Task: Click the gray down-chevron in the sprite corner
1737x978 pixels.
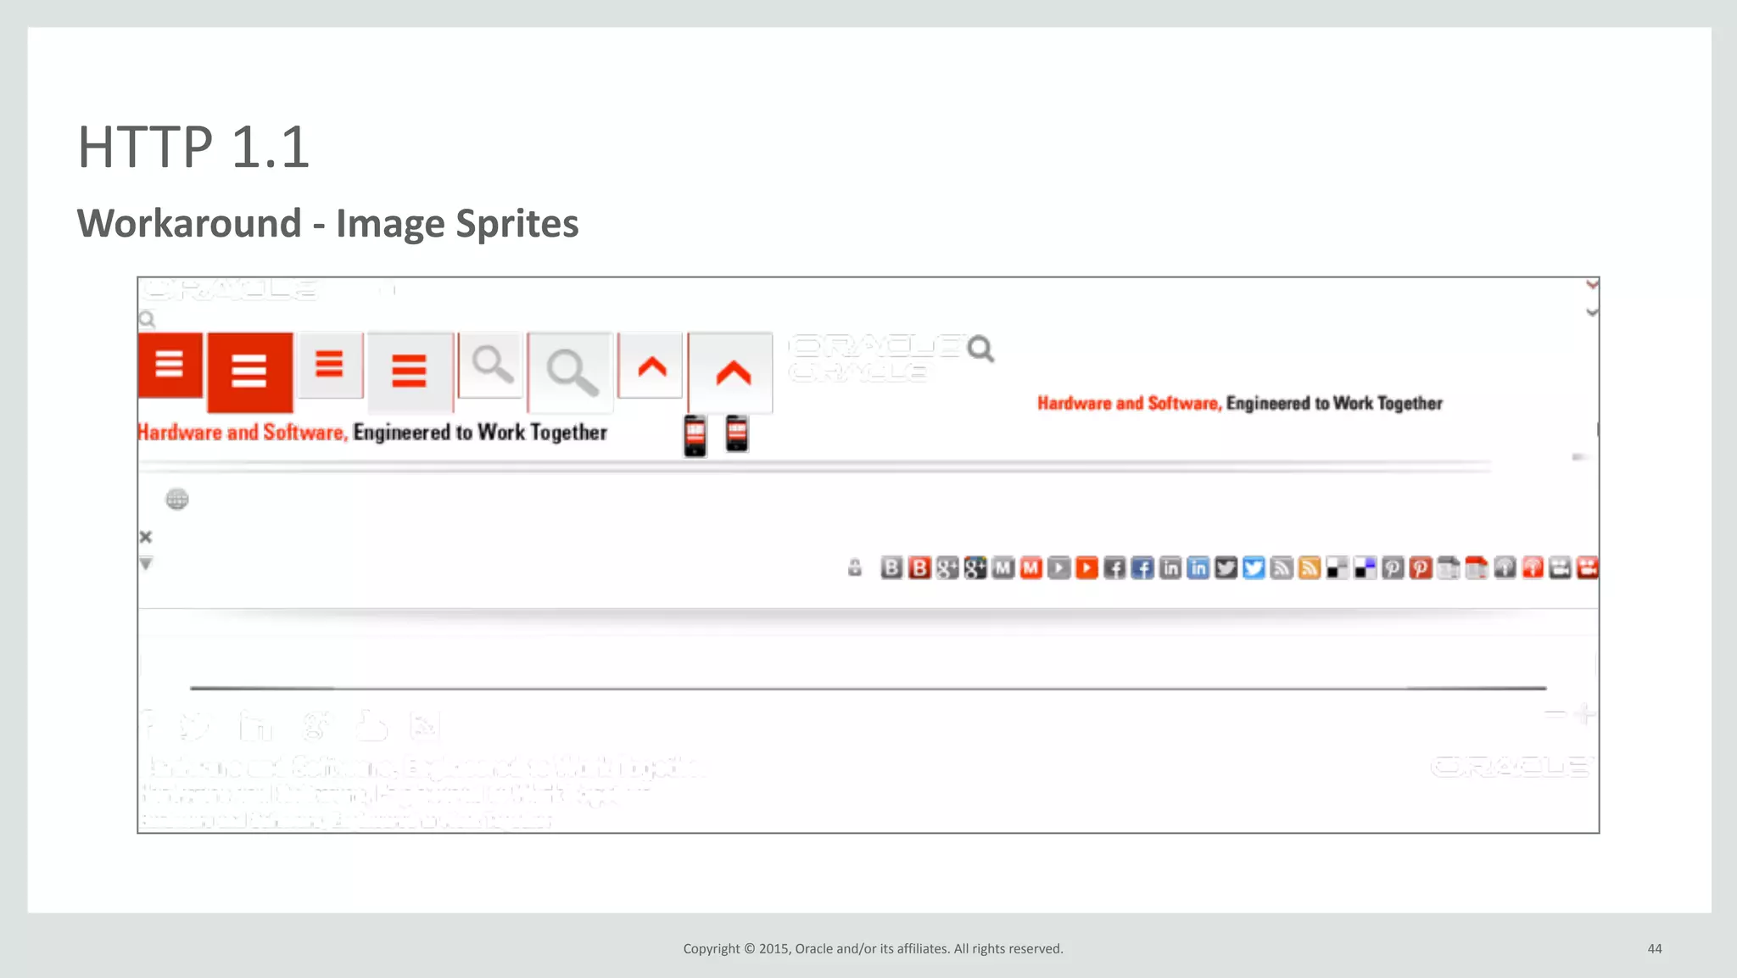Action: 1592,312
